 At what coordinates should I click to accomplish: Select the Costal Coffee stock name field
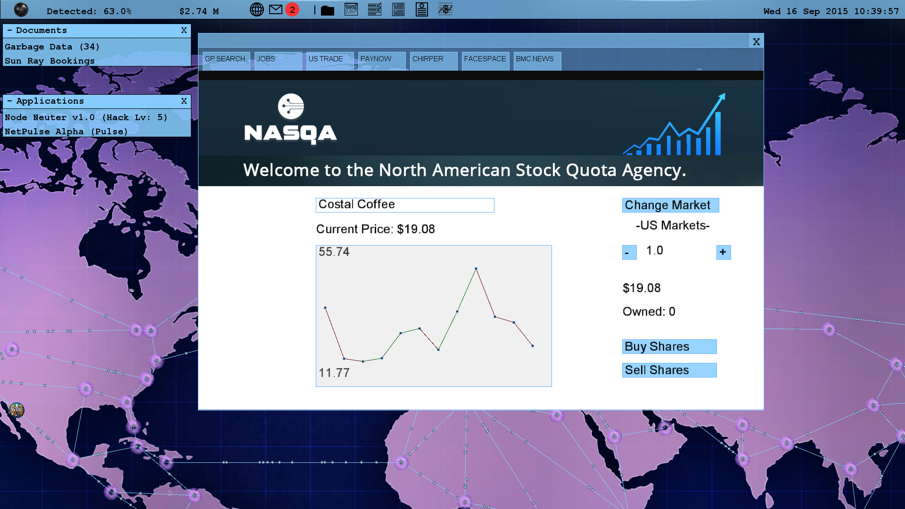[x=404, y=205]
